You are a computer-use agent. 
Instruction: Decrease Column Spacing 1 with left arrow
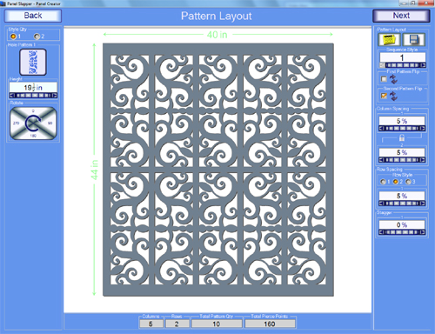381,128
